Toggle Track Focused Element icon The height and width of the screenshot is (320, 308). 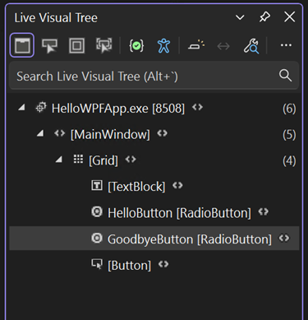pos(104,45)
